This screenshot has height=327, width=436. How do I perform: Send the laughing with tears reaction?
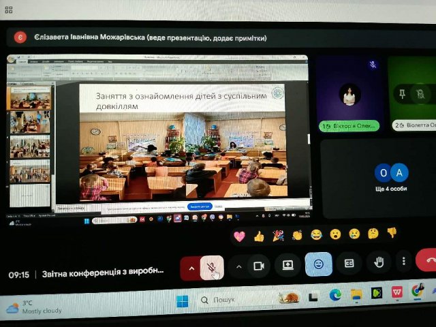(x=316, y=234)
